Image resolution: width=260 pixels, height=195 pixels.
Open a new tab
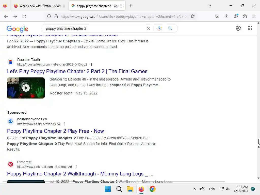click(x=131, y=6)
